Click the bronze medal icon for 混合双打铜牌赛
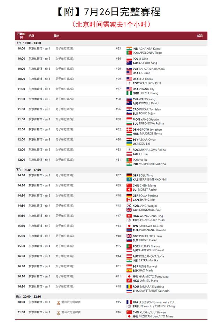 coord(59,302)
